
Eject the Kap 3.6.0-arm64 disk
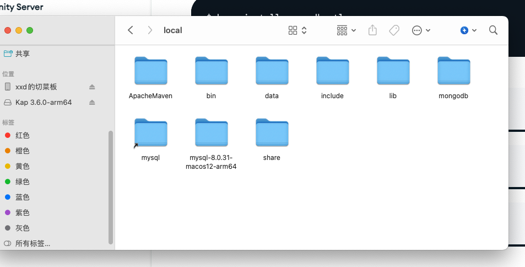(x=93, y=103)
